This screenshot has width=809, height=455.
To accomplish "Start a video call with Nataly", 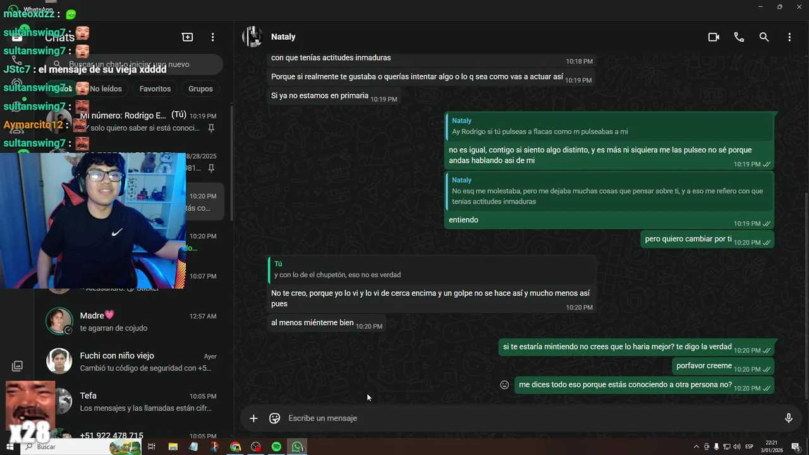I will pyautogui.click(x=714, y=37).
